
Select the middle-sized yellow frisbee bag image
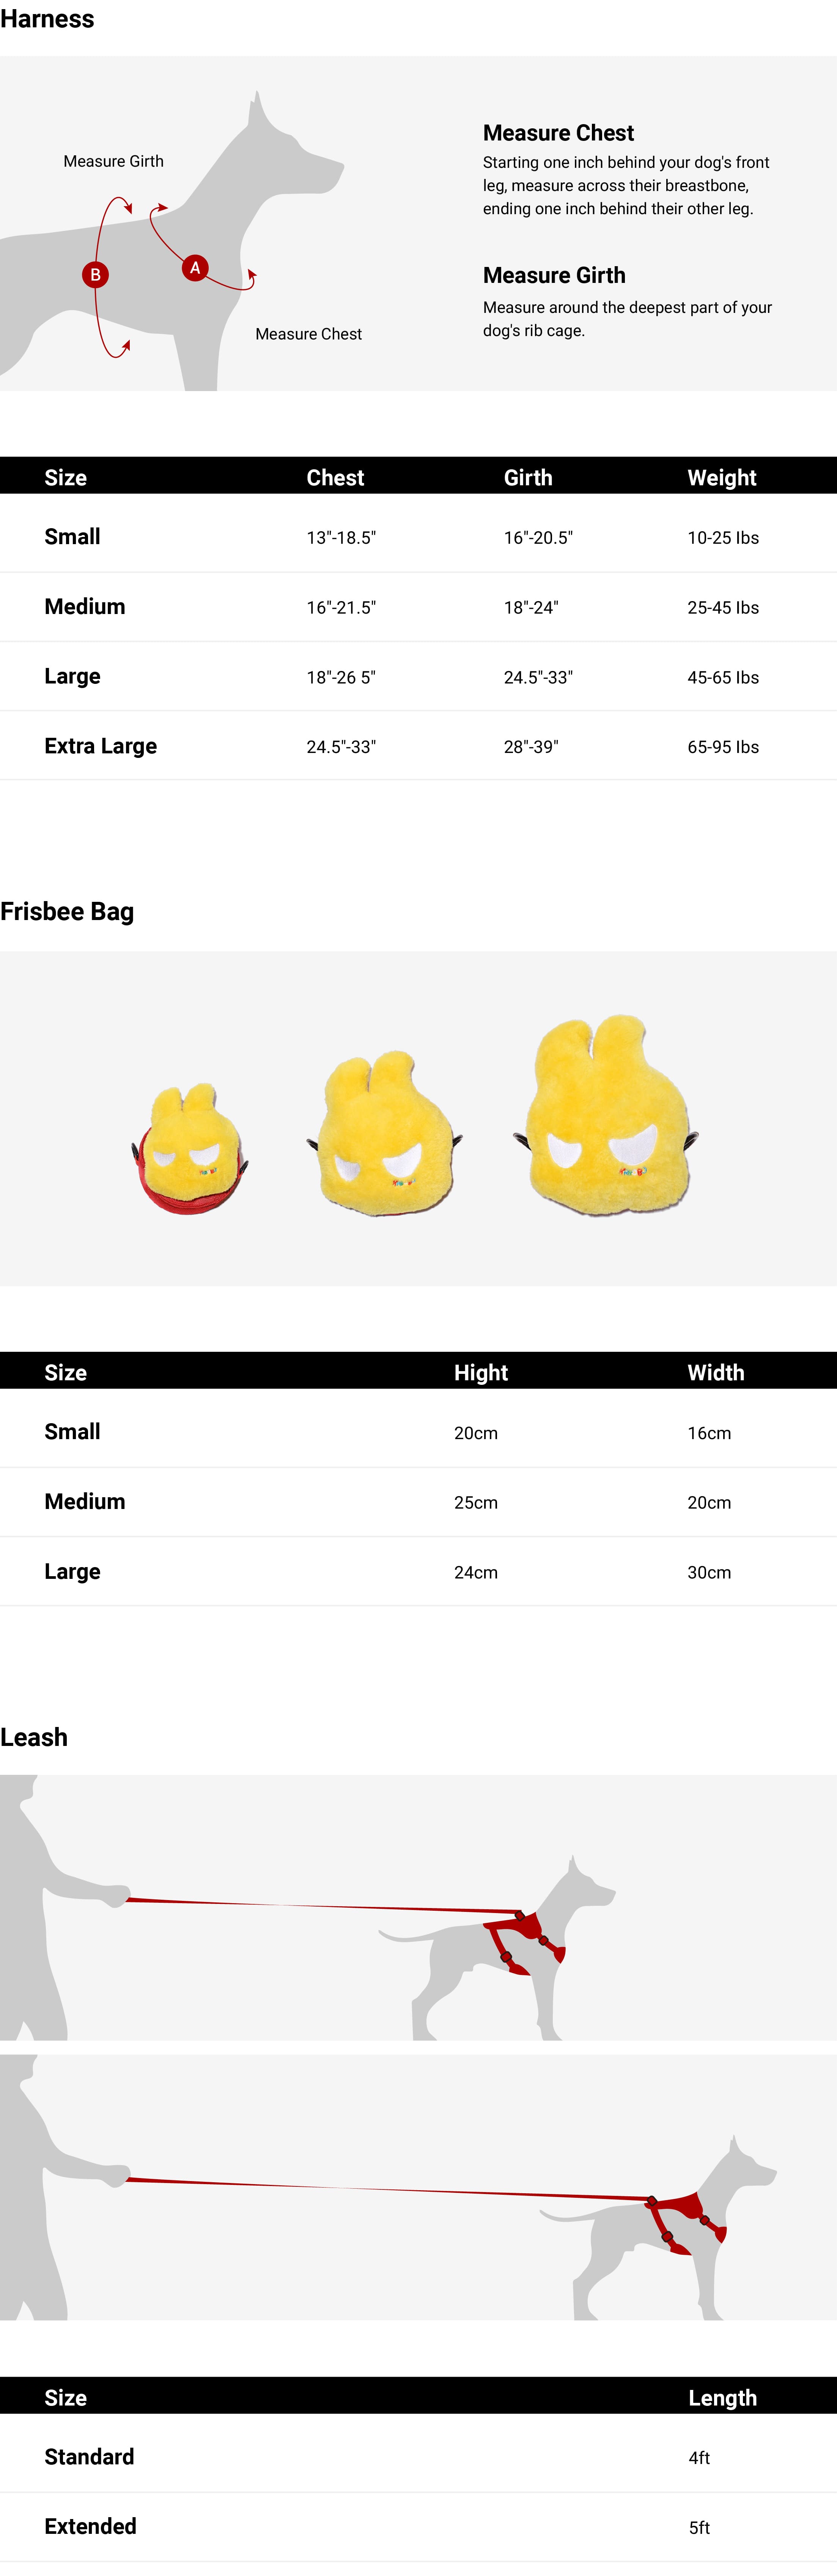pyautogui.click(x=384, y=1135)
